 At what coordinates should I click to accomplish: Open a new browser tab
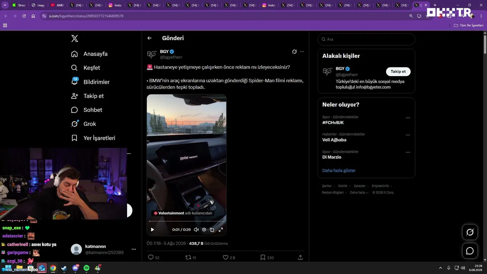tap(435, 5)
